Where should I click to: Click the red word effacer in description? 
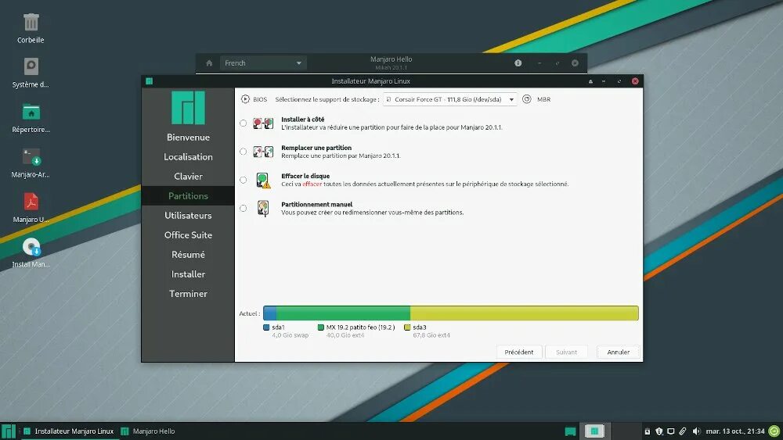coord(312,184)
